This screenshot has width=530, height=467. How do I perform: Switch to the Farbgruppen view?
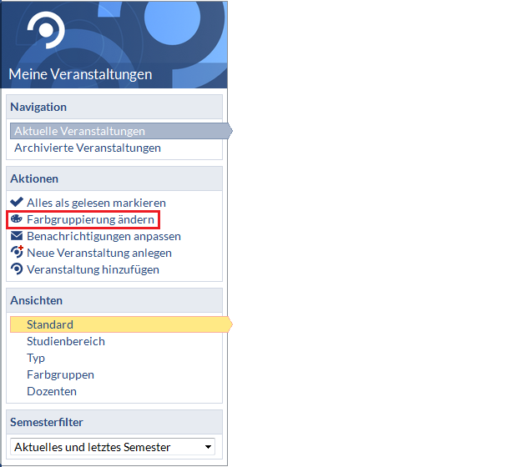(60, 374)
